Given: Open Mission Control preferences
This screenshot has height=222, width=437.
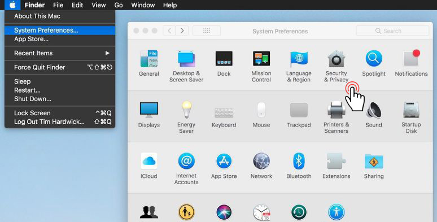Looking at the screenshot, I should [x=261, y=66].
